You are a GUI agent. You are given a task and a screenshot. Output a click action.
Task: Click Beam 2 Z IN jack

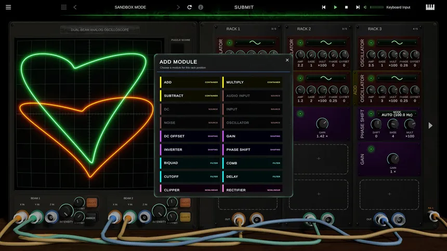pos(145,217)
